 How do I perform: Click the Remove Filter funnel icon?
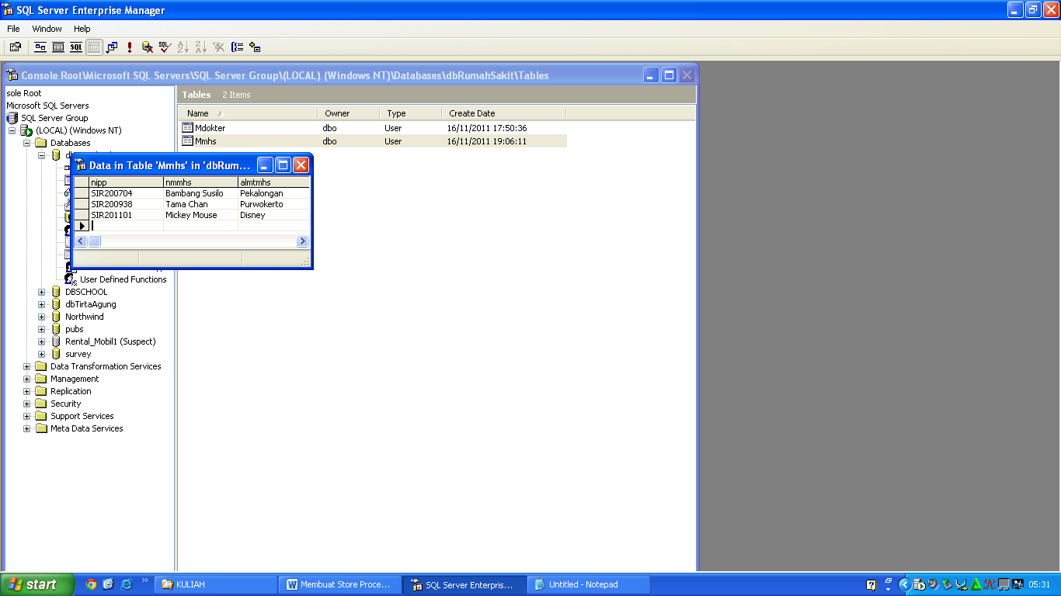click(x=220, y=47)
